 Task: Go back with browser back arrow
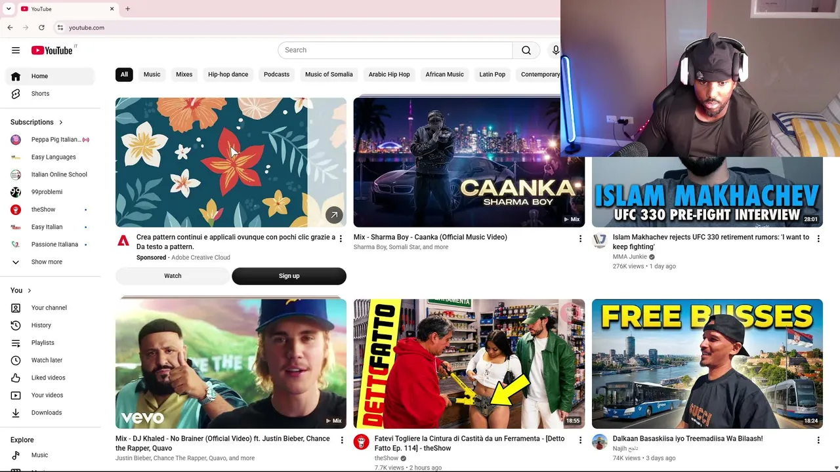pos(10,28)
